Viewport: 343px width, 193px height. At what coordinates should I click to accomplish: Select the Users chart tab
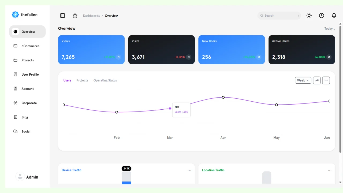(x=67, y=80)
